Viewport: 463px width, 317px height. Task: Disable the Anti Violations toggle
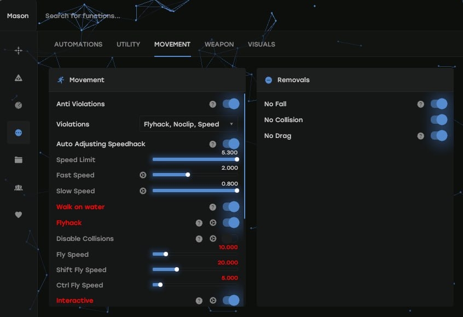tap(231, 104)
